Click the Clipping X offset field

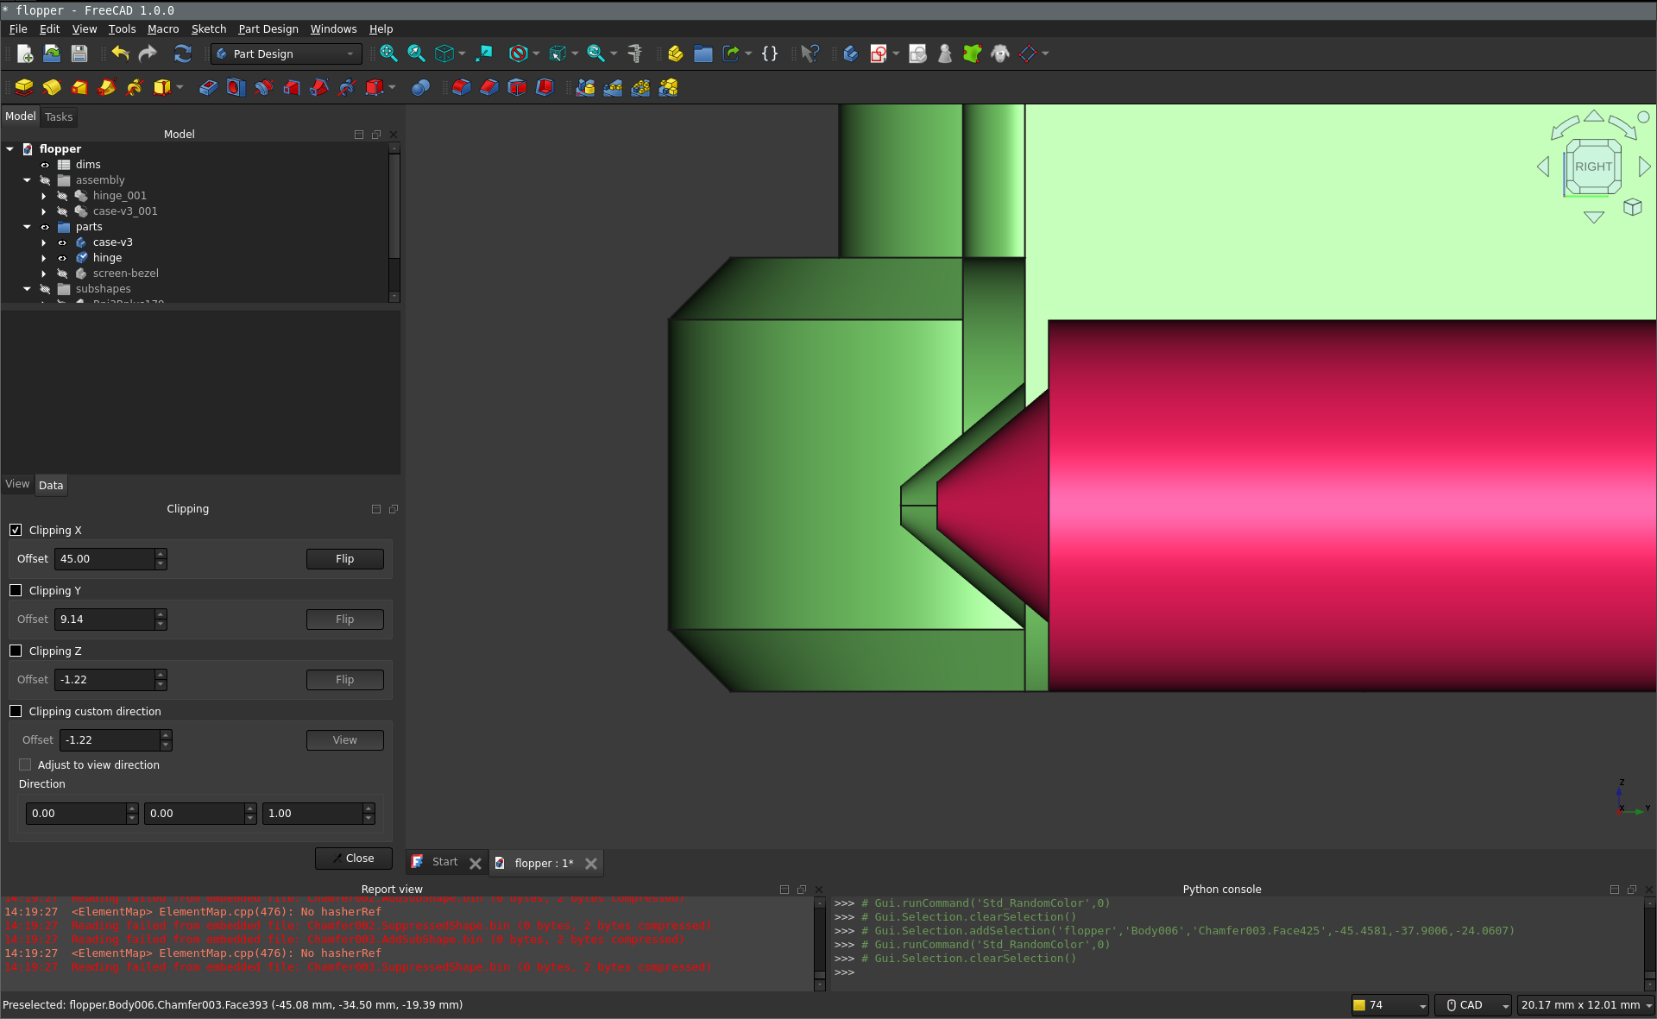[104, 559]
